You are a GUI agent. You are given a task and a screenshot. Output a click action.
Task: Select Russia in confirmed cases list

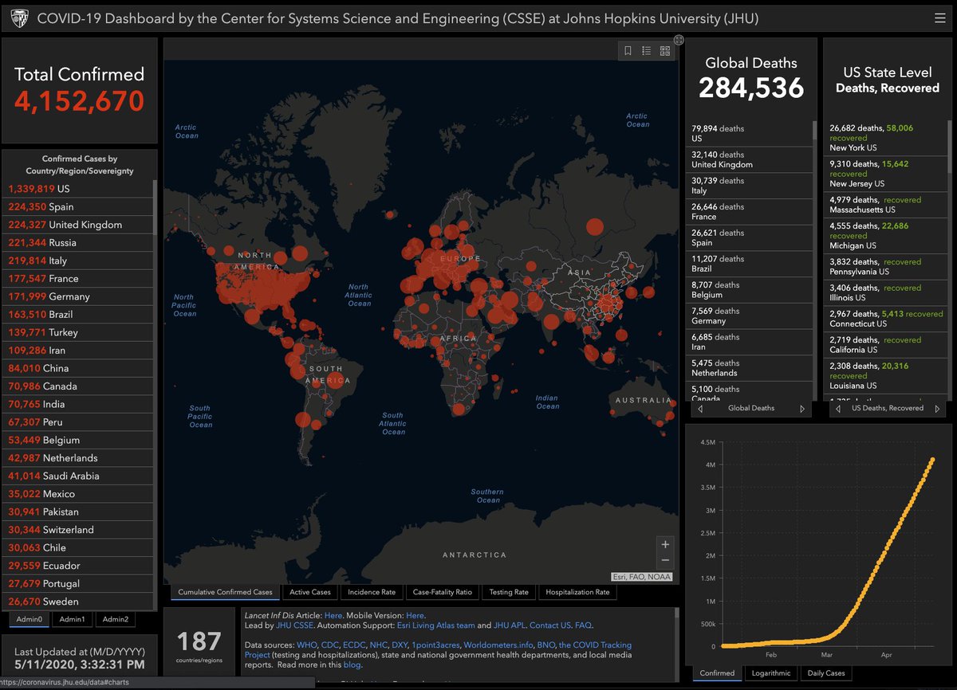coord(79,242)
